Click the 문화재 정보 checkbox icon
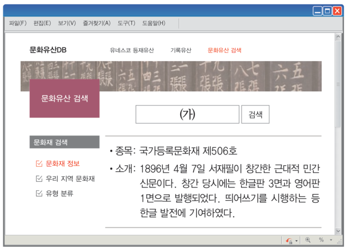 (x=39, y=163)
